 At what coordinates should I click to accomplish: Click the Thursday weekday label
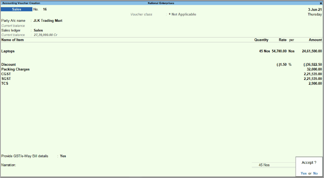pyautogui.click(x=315, y=15)
